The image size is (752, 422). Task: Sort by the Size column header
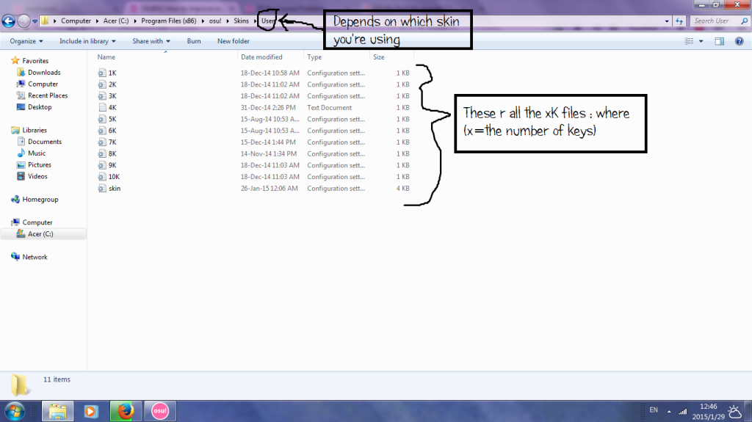(379, 57)
